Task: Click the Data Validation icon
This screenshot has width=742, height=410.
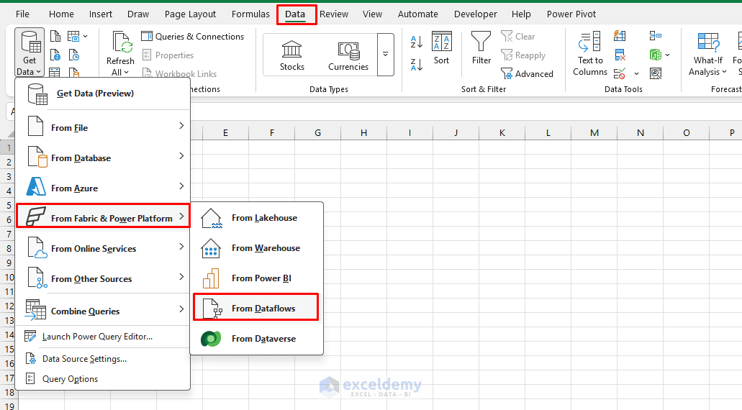Action: 619,74
